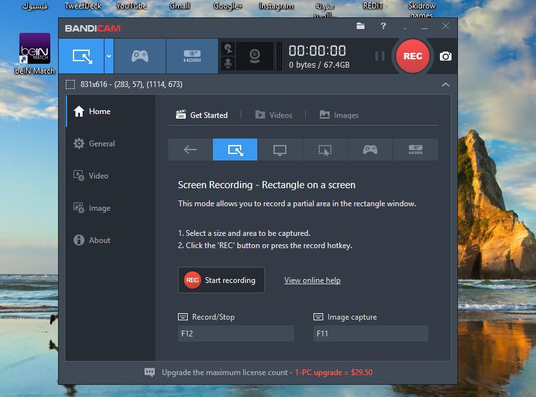Open the Image settings section
Screen dimensions: 536x397
(110, 208)
